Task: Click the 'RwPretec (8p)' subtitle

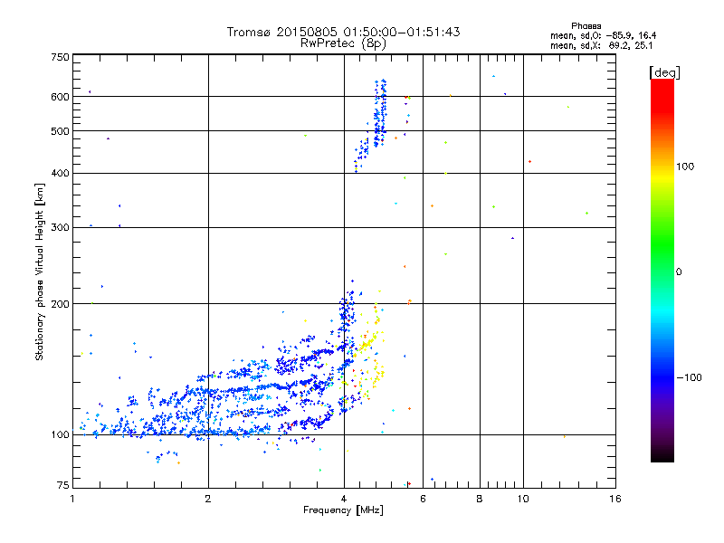Action: pyautogui.click(x=343, y=43)
